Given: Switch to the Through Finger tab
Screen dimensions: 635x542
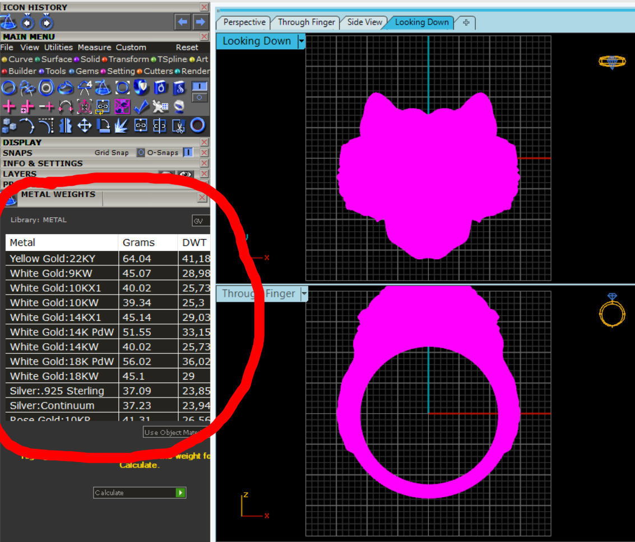Looking at the screenshot, I should tap(306, 22).
